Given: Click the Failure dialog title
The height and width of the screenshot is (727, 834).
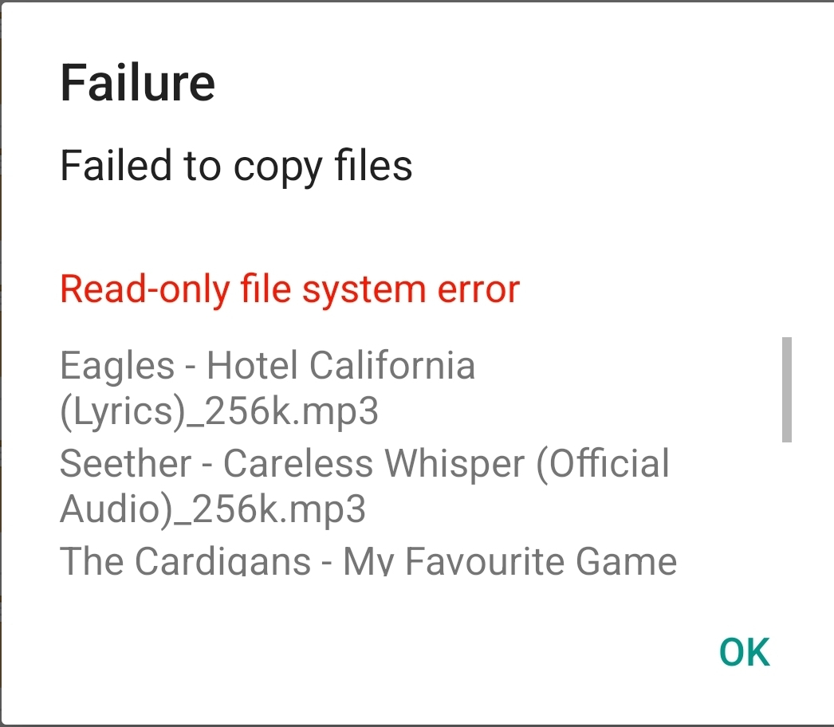Looking at the screenshot, I should [x=138, y=82].
